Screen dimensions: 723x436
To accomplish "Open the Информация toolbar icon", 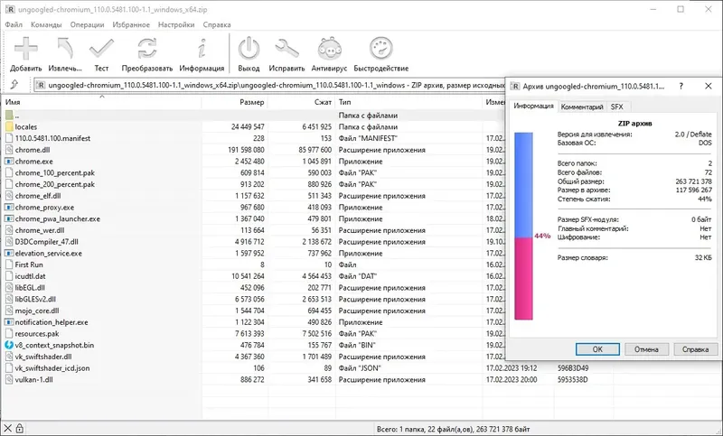I will click(x=202, y=49).
